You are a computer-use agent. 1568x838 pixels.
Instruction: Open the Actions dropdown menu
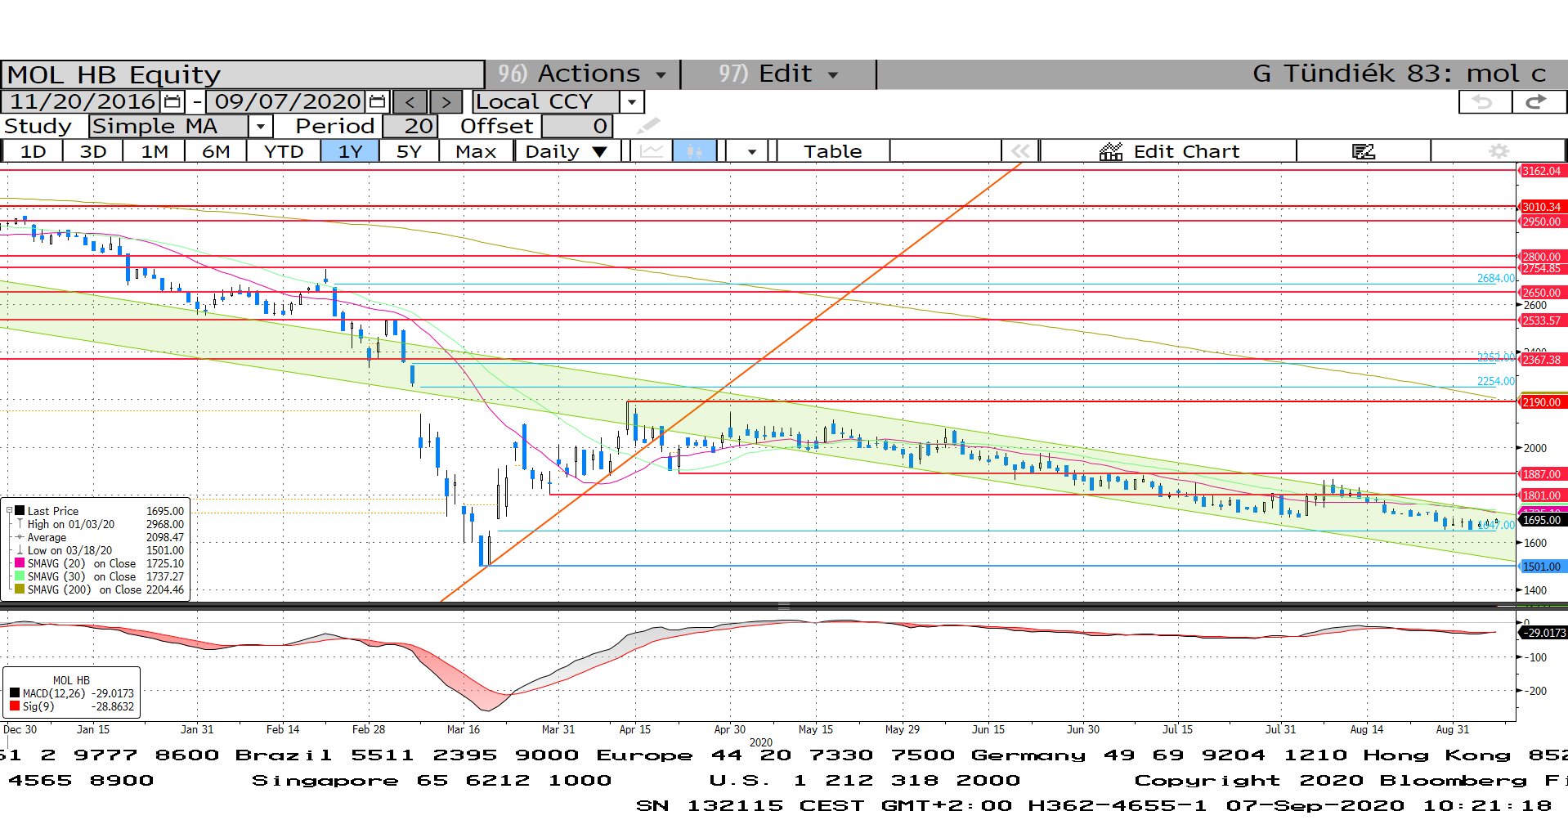(x=584, y=74)
